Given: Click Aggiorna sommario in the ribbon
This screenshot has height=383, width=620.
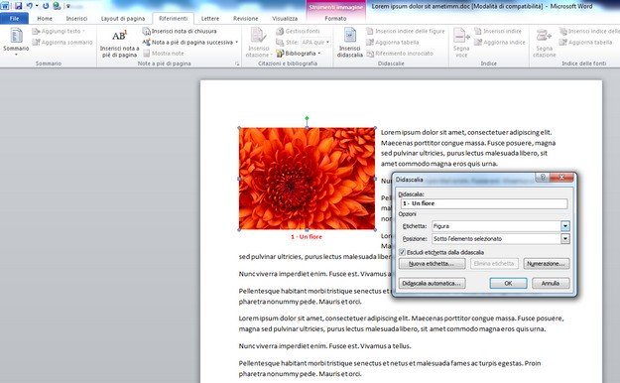Looking at the screenshot, I should click(62, 42).
